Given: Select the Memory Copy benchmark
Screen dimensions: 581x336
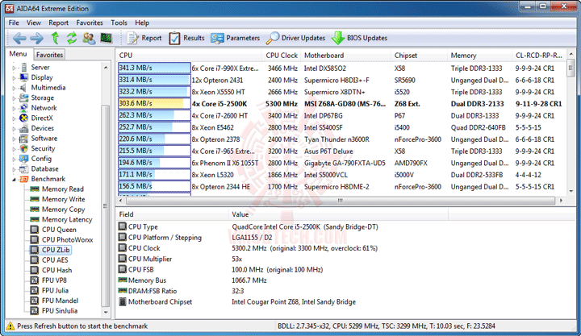Looking at the screenshot, I should coord(64,209).
